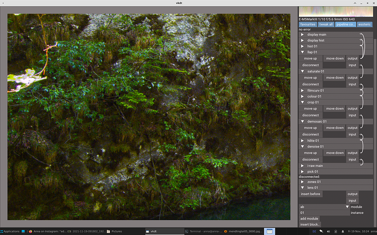Image resolution: width=377 pixels, height=235 pixels.
Task: Click the add module button
Action: (309, 219)
